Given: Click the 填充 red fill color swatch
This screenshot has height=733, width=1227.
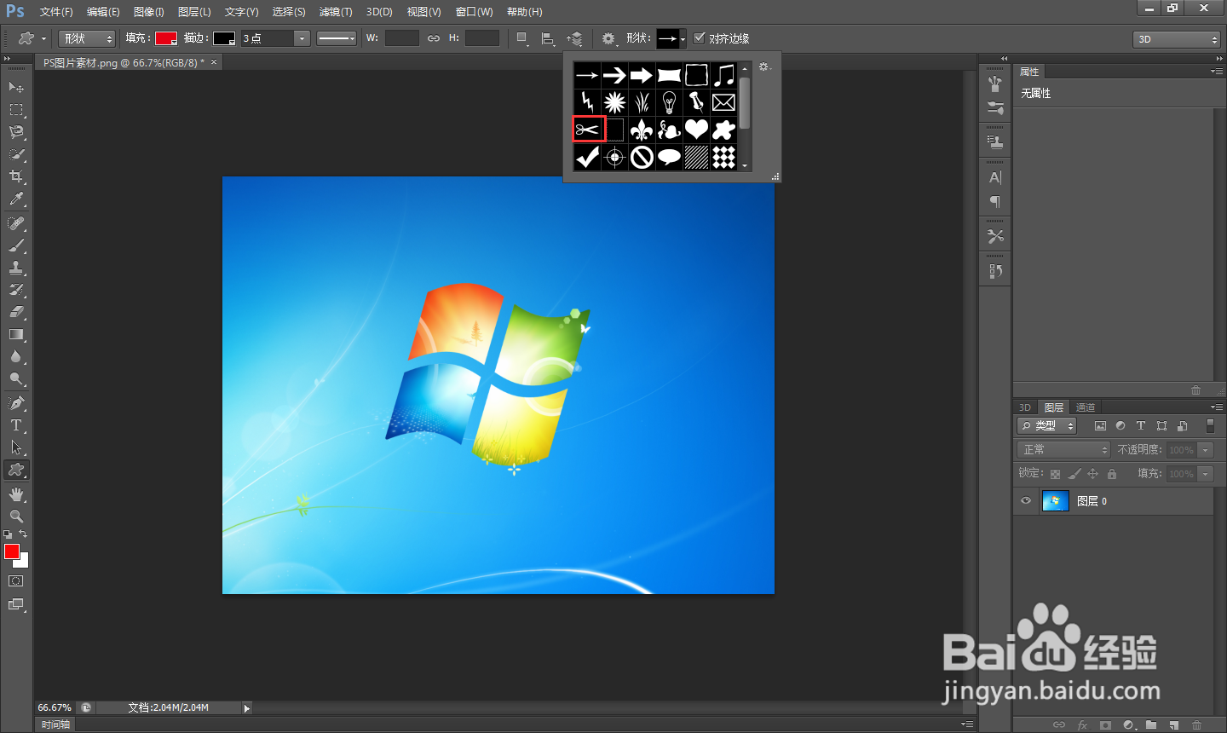Looking at the screenshot, I should click(165, 38).
